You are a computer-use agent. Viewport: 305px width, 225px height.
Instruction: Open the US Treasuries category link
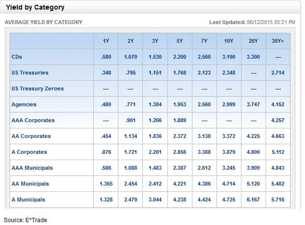click(30, 73)
